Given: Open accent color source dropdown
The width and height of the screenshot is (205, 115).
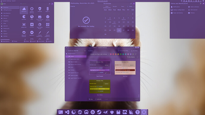Looking at the screenshot, I should [100, 54].
